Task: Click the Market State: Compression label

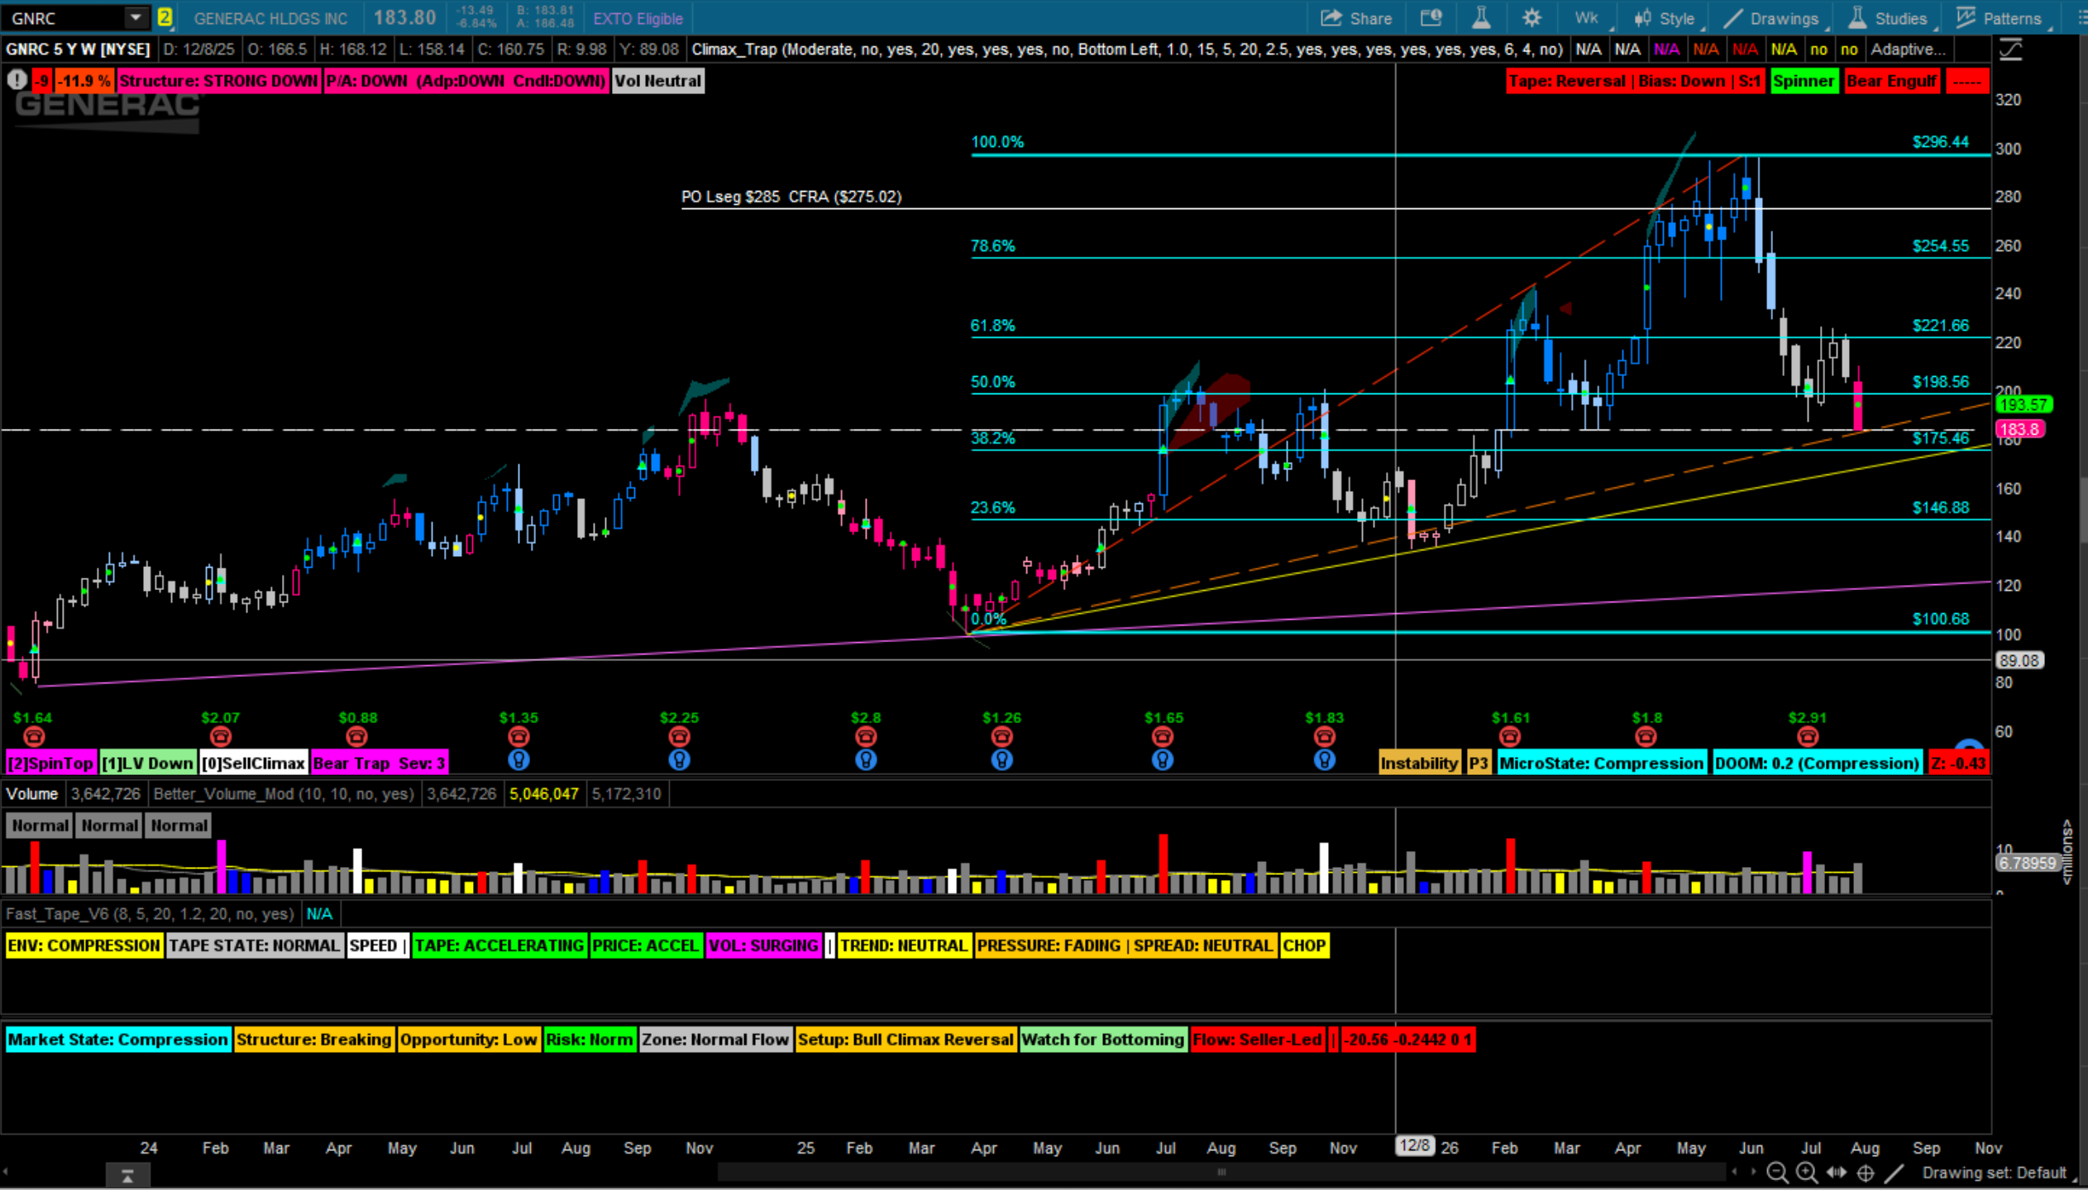Action: [117, 1040]
